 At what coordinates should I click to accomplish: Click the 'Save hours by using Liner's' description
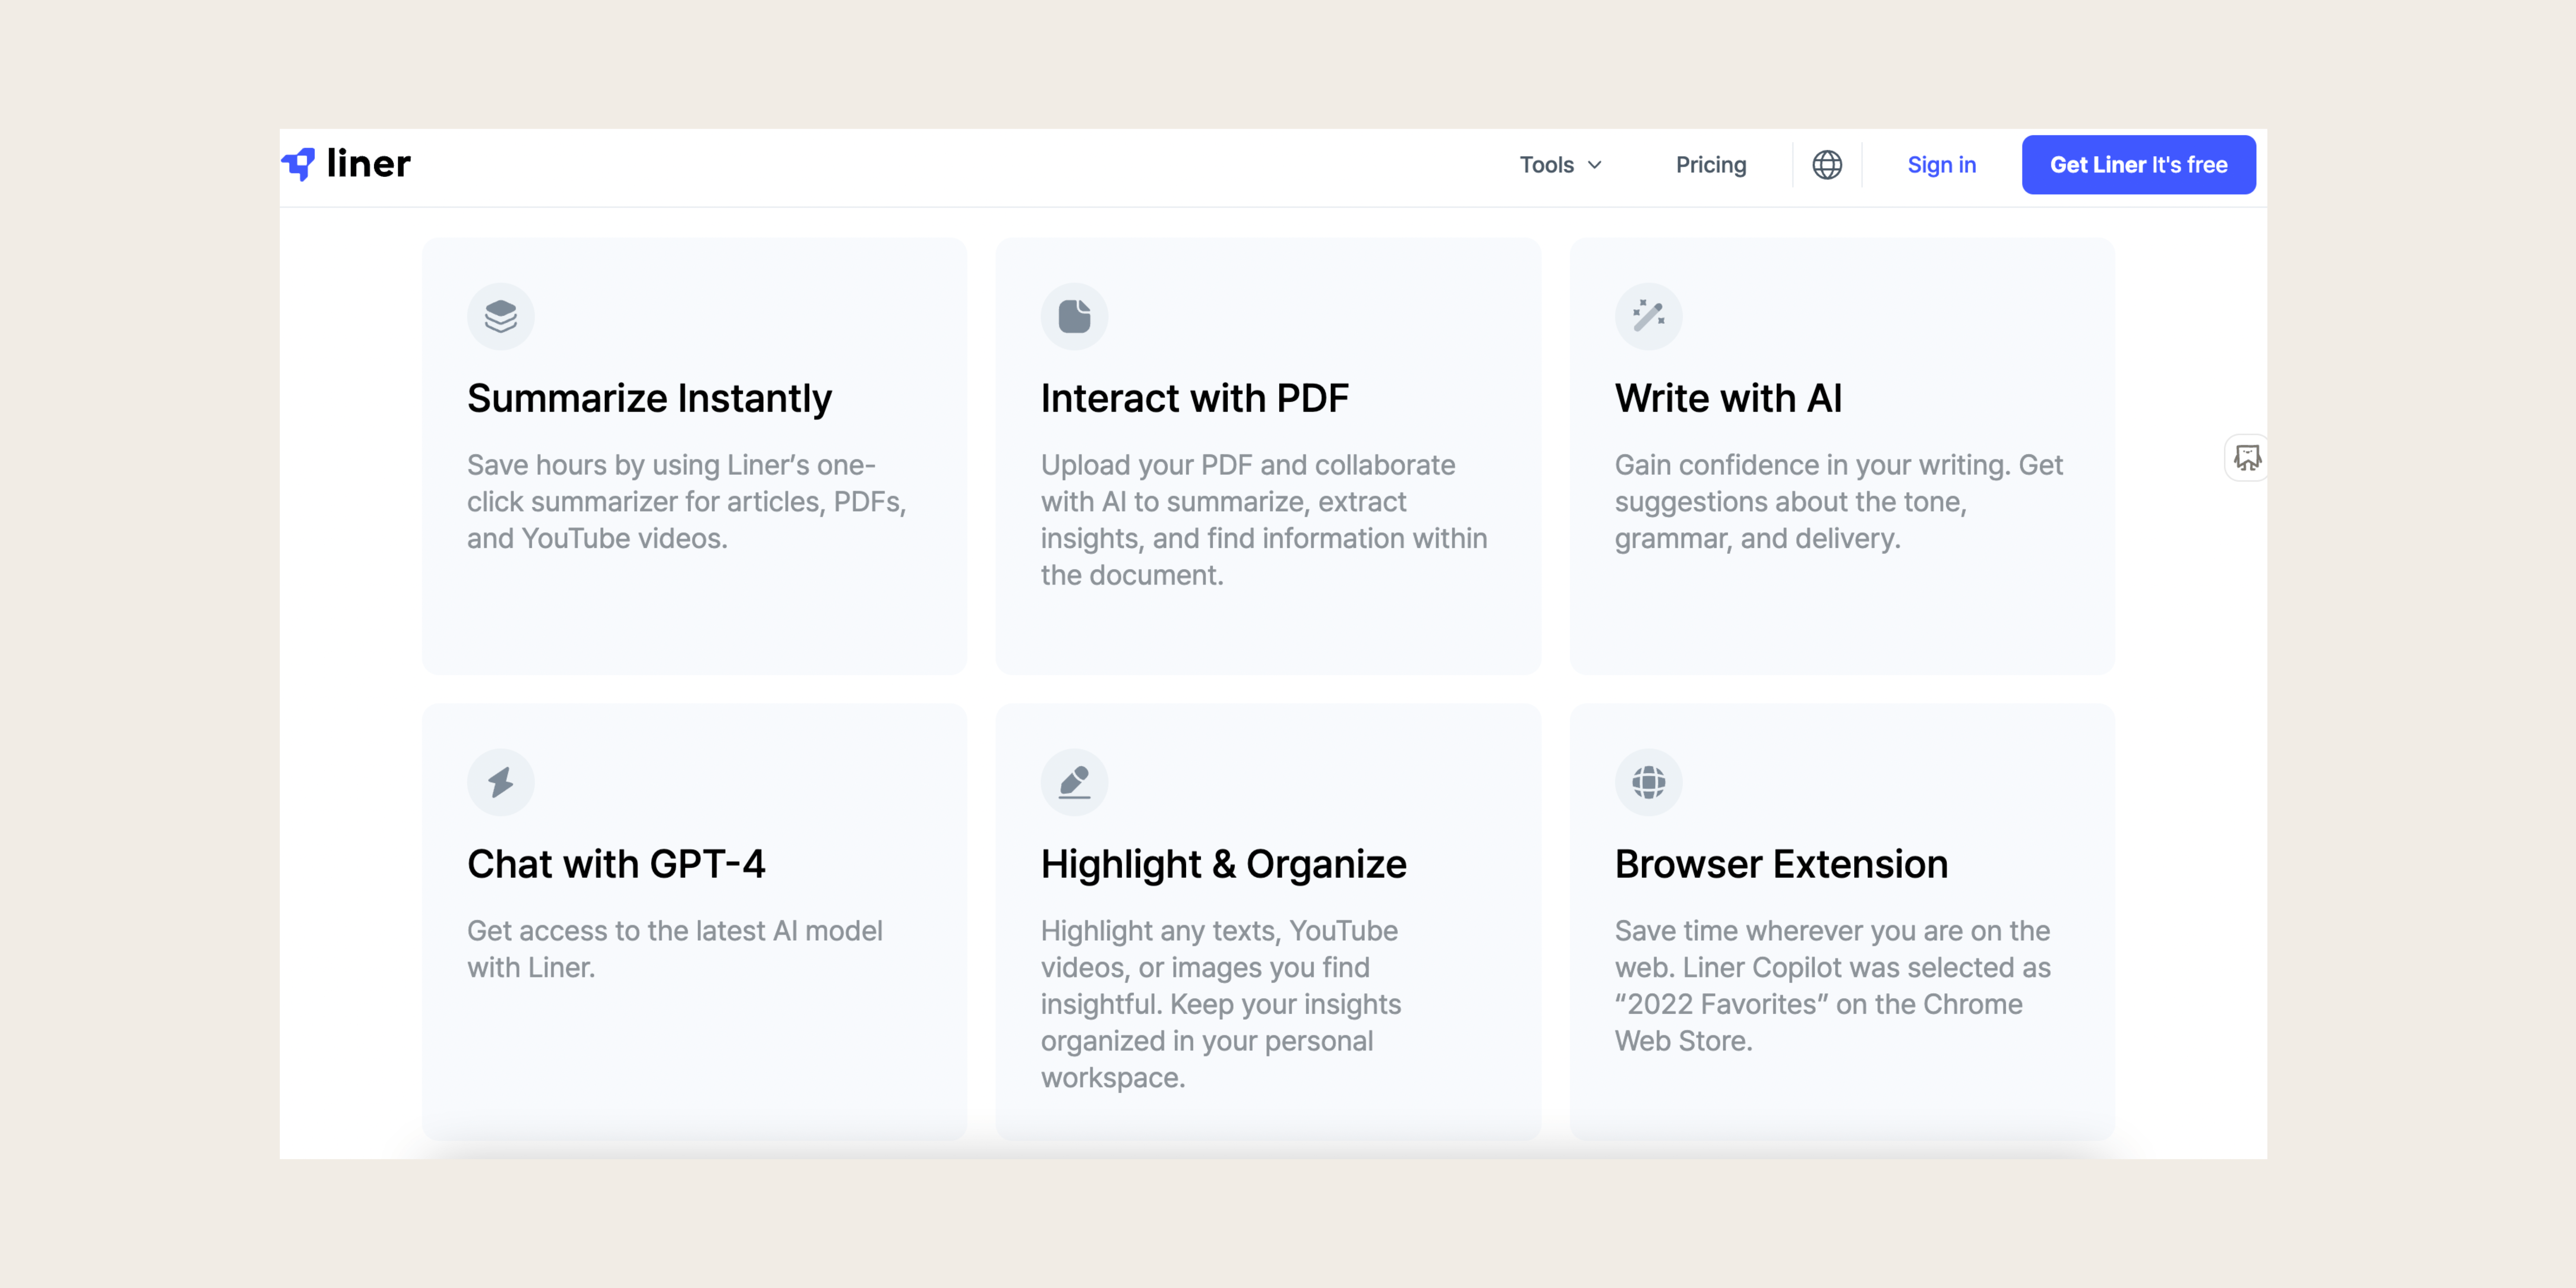tap(687, 502)
